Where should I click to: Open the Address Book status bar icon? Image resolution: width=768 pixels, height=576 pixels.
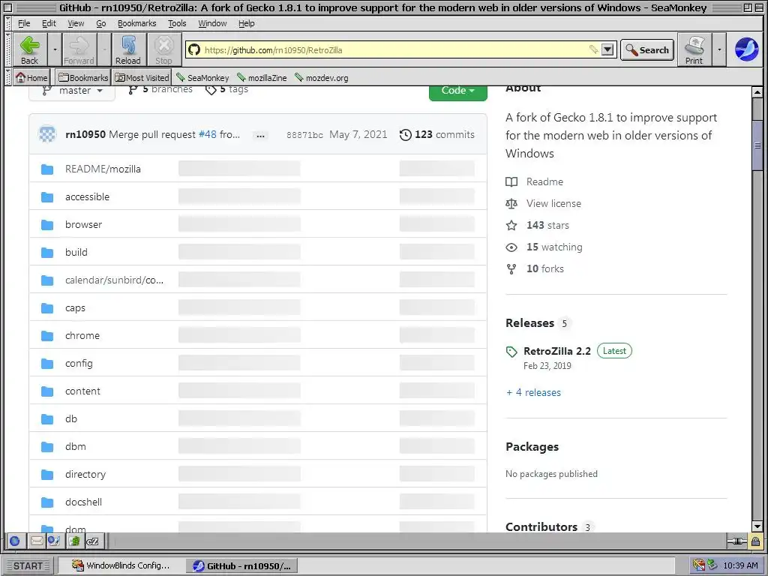74,541
